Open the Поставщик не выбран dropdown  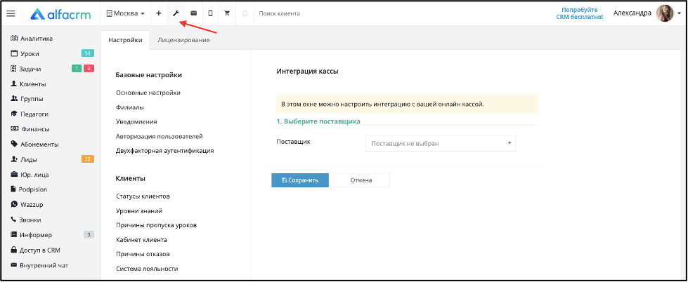[x=441, y=143]
